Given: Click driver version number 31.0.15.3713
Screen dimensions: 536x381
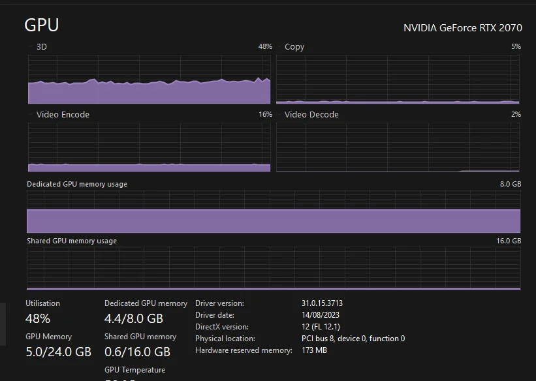Looking at the screenshot, I should 322,303.
